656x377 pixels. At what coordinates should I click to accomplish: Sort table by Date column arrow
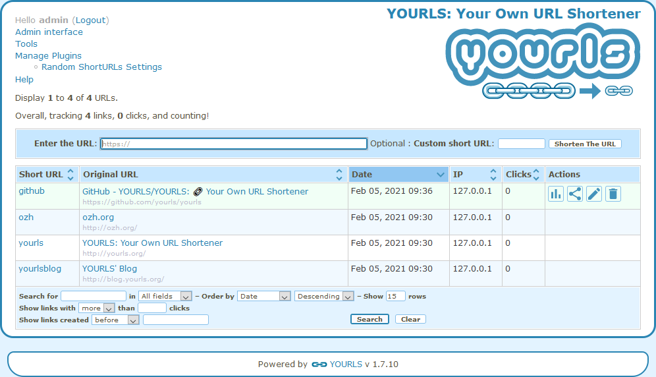click(440, 174)
